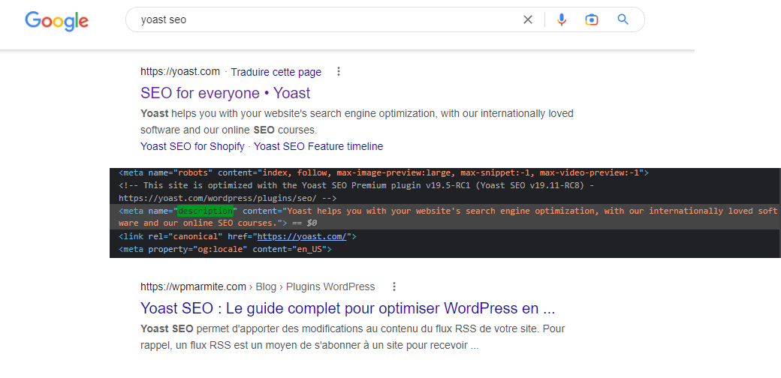Open Yoast SEO Feature timeline sitelink
Image resolution: width=781 pixels, height=378 pixels.
(x=318, y=147)
